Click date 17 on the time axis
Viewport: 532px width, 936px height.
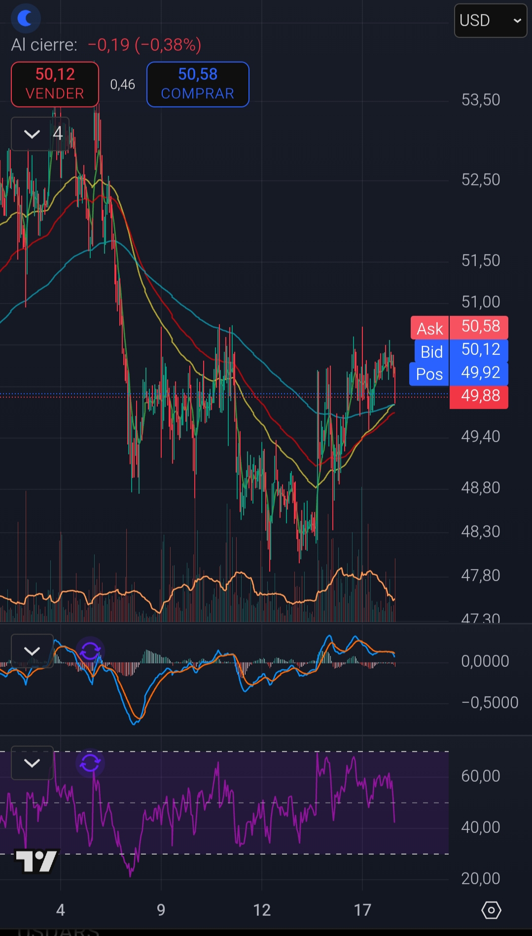click(362, 910)
